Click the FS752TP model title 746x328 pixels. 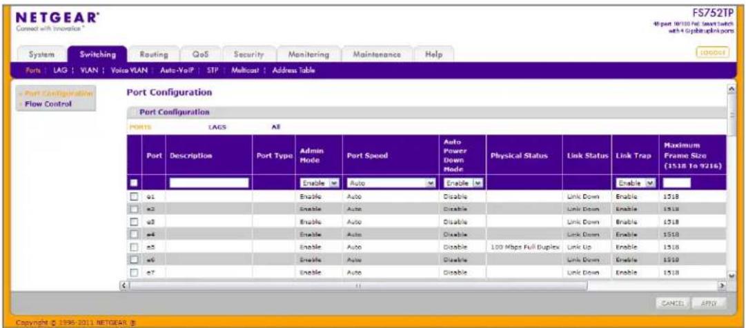714,12
